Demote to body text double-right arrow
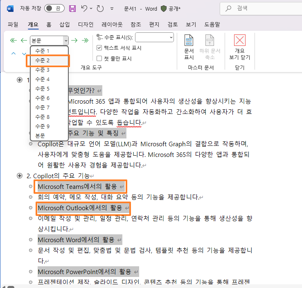This screenshot has width=302, height=288. pyautogui.click(x=85, y=40)
